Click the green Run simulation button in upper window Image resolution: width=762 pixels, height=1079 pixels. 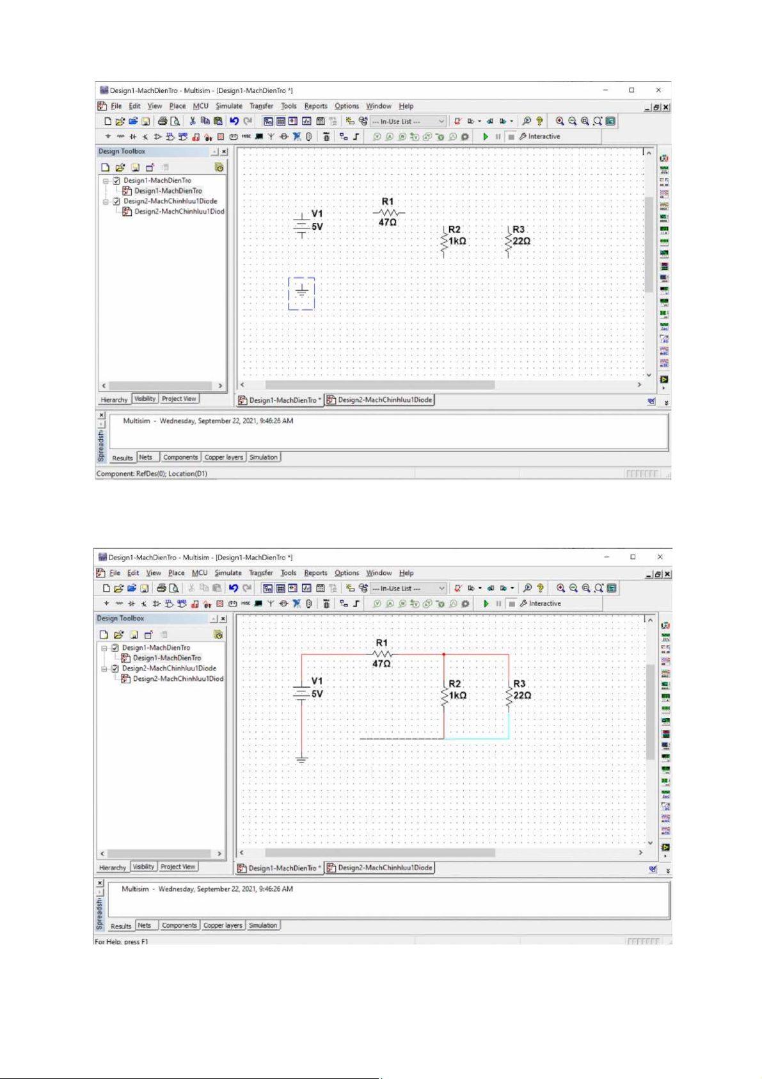click(x=486, y=136)
